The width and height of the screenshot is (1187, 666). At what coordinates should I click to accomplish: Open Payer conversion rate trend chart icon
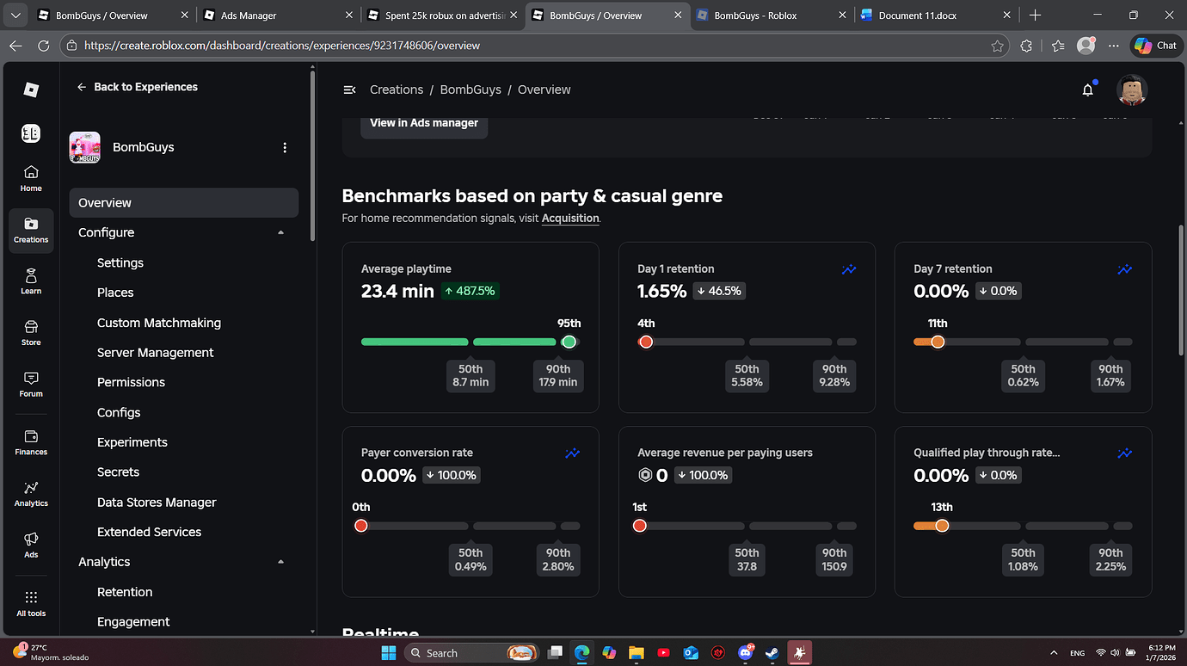[572, 453]
